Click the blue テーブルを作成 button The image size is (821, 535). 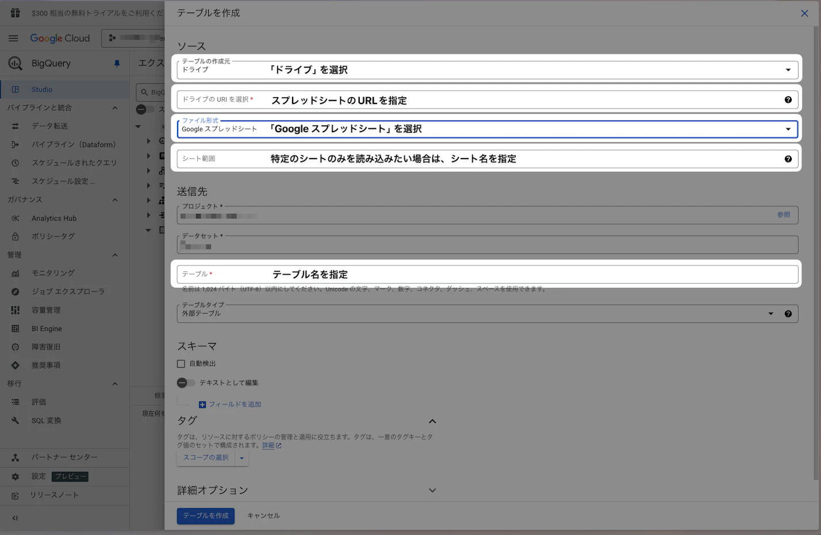point(206,515)
